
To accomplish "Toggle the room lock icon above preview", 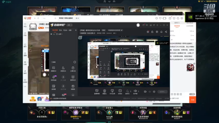I will [152, 32].
